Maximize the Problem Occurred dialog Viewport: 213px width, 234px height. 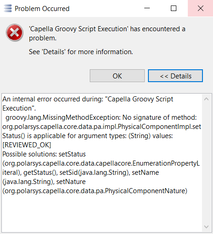tap(174, 8)
